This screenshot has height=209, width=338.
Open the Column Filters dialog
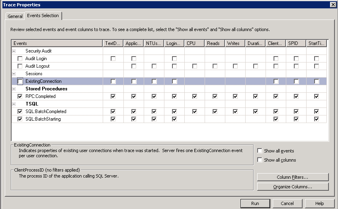coord(293,177)
